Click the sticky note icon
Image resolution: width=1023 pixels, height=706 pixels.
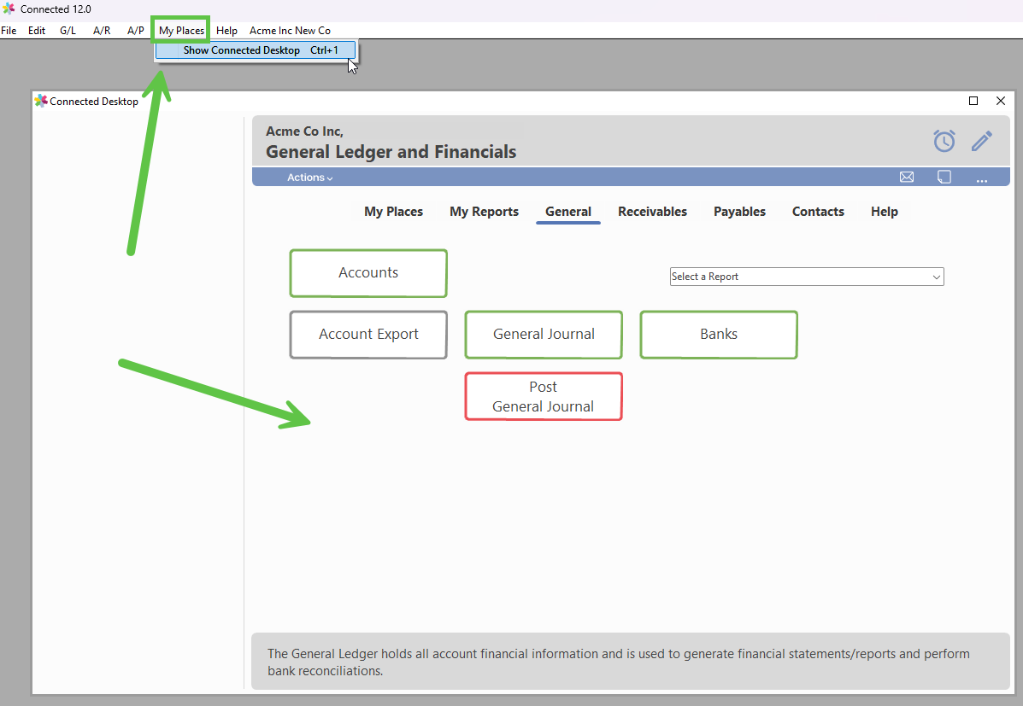click(x=944, y=177)
